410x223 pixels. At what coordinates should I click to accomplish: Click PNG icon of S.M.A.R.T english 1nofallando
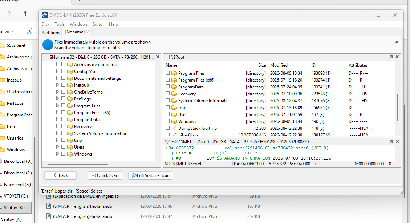pos(49,206)
